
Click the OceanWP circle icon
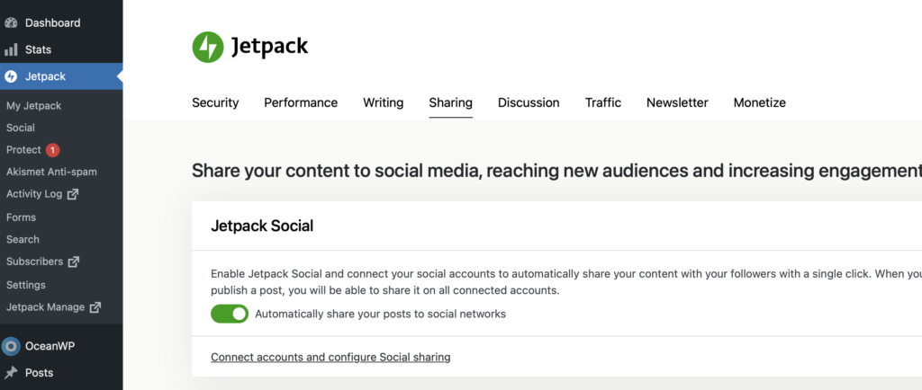click(x=12, y=346)
